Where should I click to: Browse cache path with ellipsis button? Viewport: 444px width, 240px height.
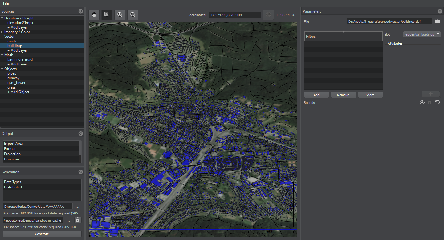pos(68,220)
